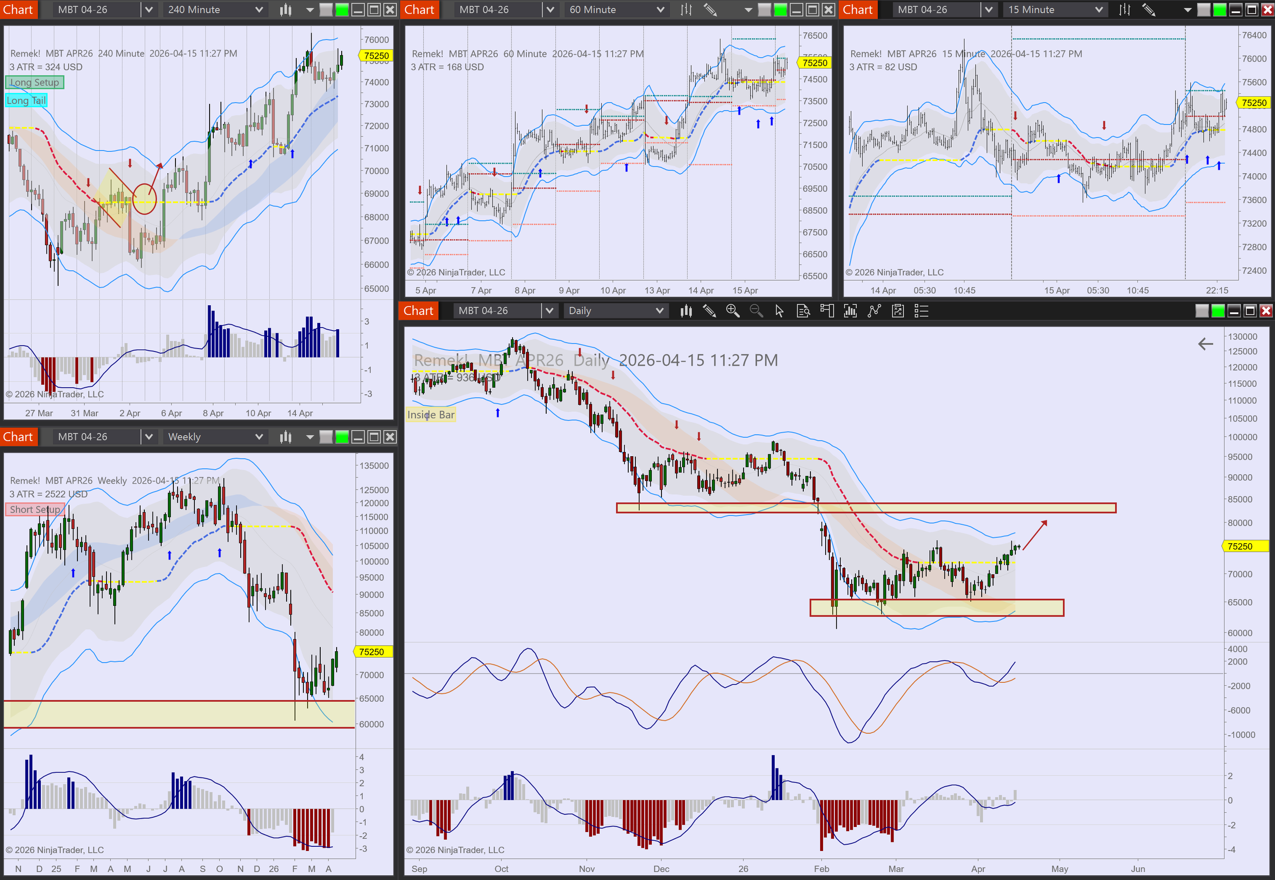Select cursor pointer tool on Daily chart

[x=779, y=311]
